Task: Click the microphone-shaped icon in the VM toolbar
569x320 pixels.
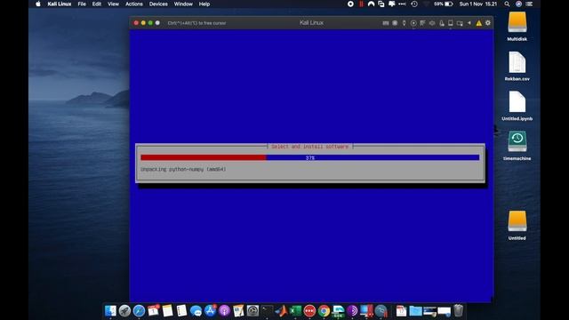Action: click(x=404, y=23)
